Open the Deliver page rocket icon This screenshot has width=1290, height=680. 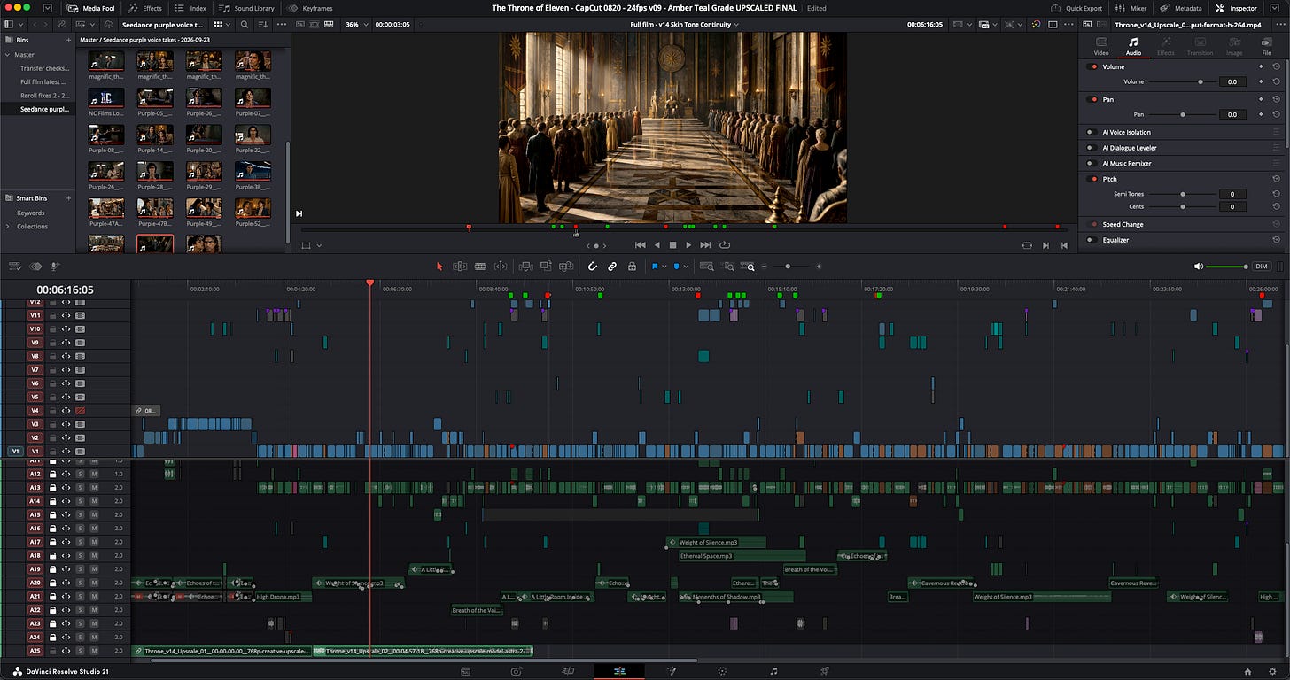click(x=825, y=671)
